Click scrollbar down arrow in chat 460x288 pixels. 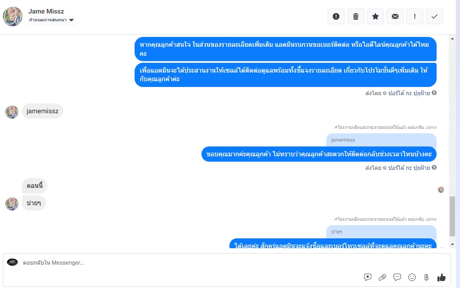click(x=452, y=244)
